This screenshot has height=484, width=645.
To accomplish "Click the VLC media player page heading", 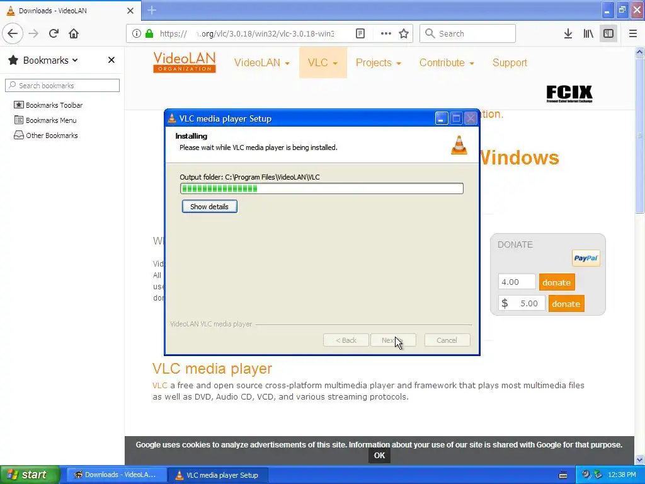I will [x=212, y=369].
